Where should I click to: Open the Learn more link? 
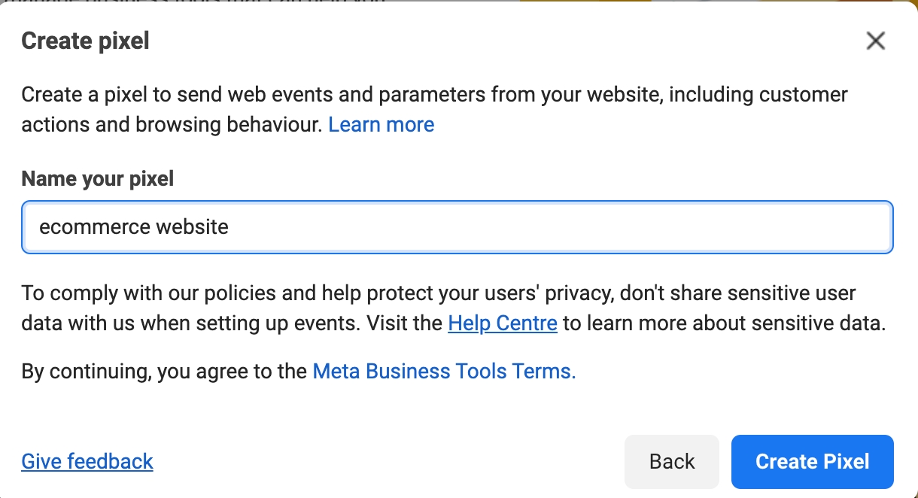[381, 124]
